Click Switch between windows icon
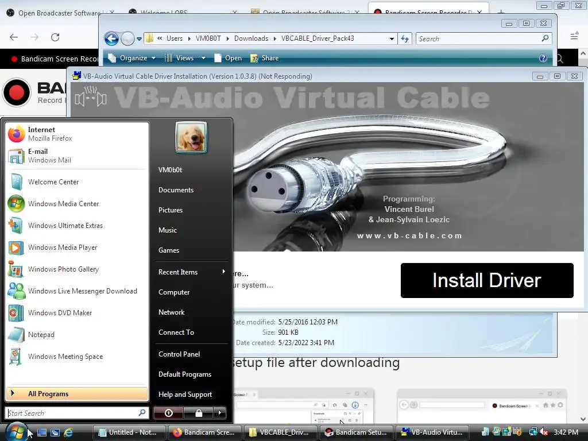Image resolution: width=588 pixels, height=441 pixels. pos(55,432)
